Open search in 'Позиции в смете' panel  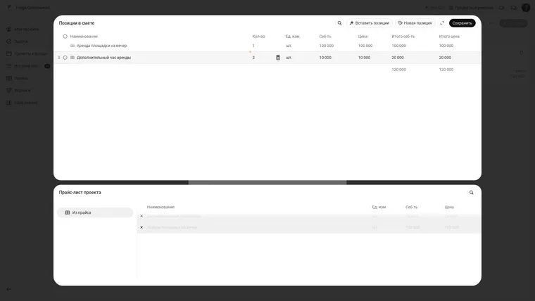[x=339, y=23]
